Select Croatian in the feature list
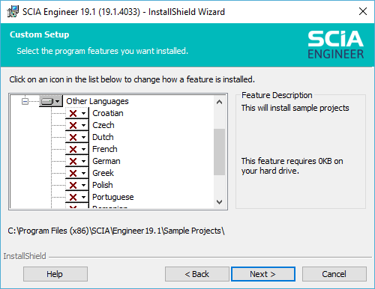The height and width of the screenshot is (289, 375). pyautogui.click(x=108, y=113)
